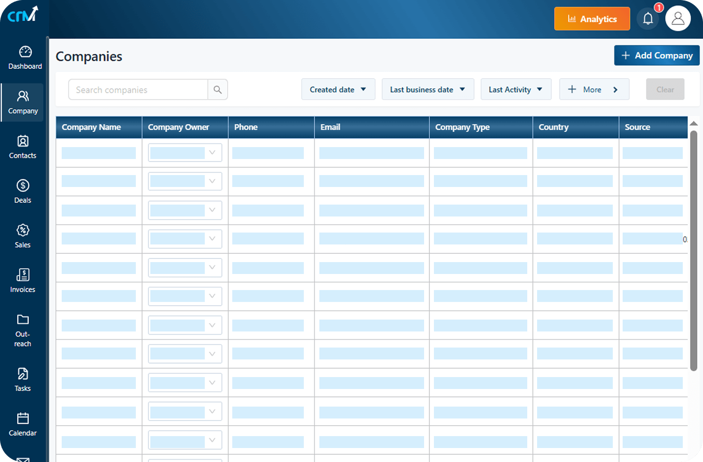Go to the Sales section
Image resolution: width=703 pixels, height=462 pixels.
pyautogui.click(x=23, y=236)
